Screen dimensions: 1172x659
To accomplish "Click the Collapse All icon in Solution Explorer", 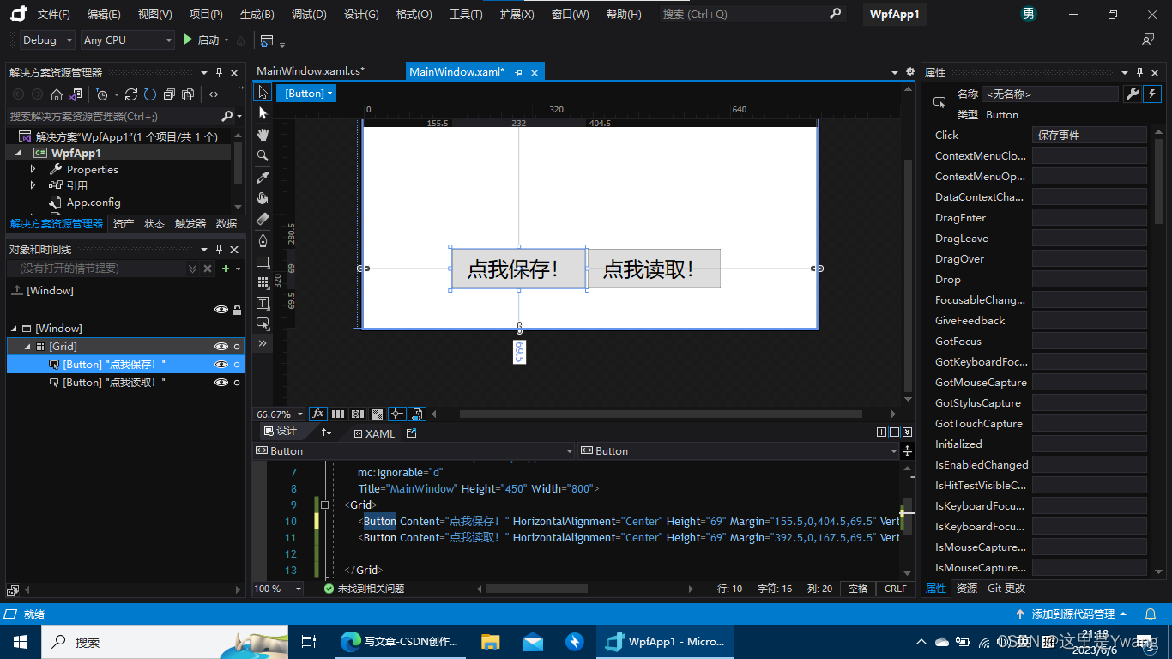I will [169, 94].
